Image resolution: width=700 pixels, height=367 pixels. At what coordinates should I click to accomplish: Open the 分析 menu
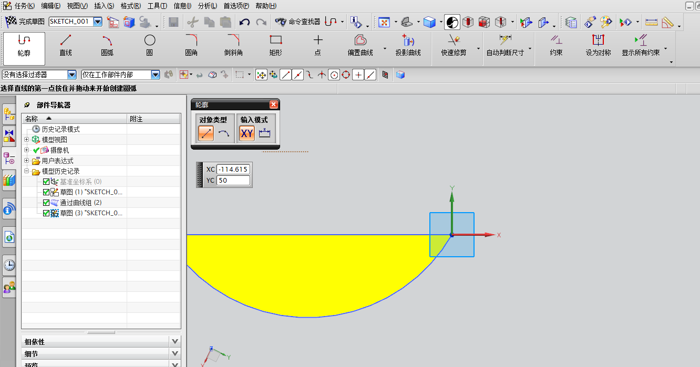click(x=207, y=6)
